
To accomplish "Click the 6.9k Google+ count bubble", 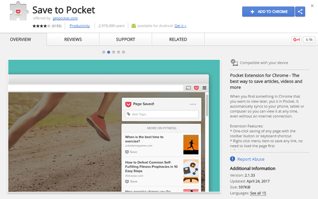I will coord(309,40).
